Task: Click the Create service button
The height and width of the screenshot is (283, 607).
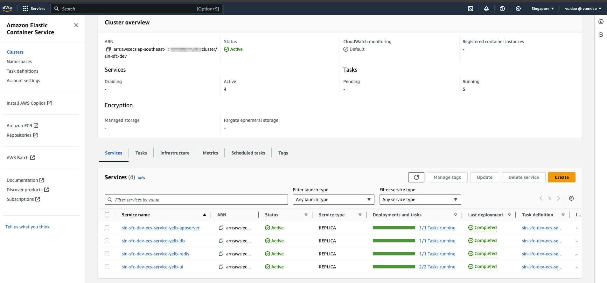Action: (562, 177)
